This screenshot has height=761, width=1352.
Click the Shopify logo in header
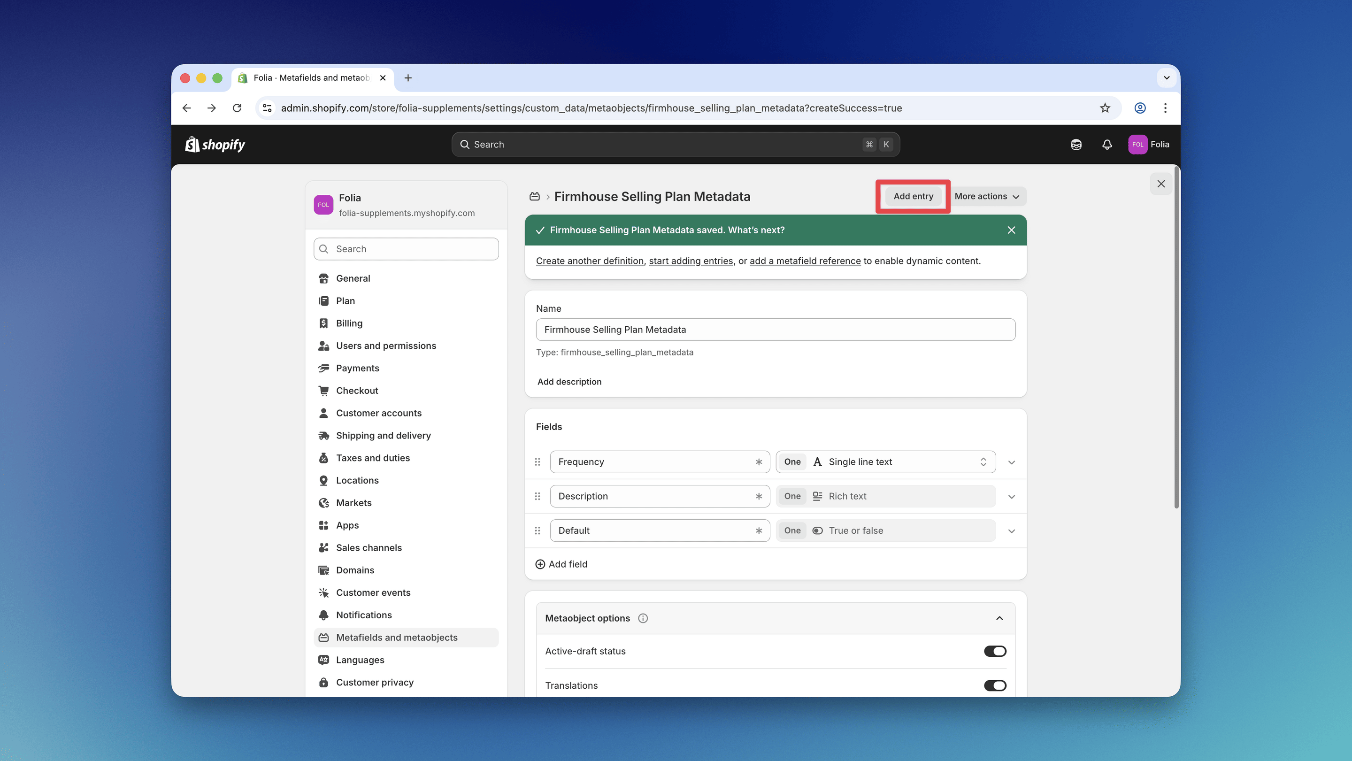(x=215, y=144)
